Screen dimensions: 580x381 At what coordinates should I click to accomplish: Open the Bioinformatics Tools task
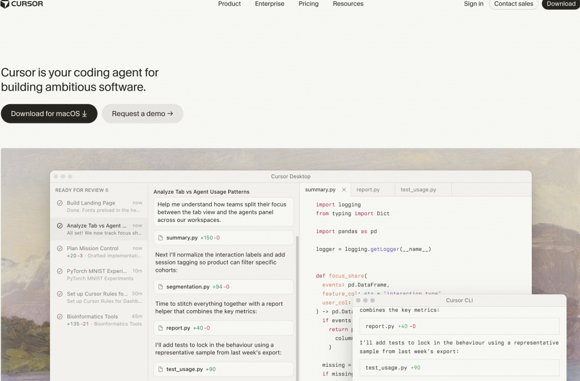(x=99, y=320)
